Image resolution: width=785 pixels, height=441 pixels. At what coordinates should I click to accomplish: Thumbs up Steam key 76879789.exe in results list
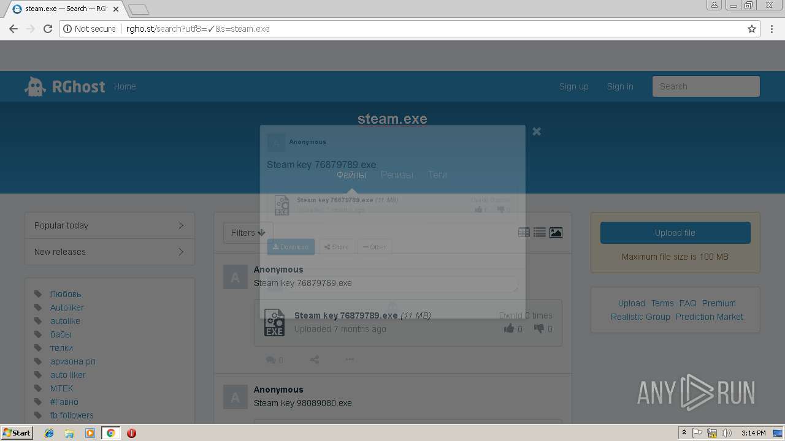click(509, 328)
